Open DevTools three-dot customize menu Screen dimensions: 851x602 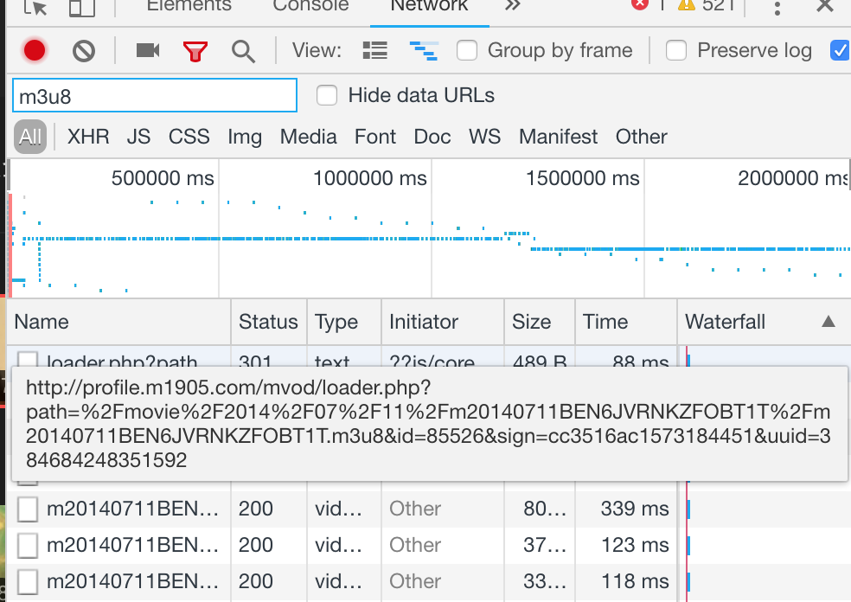click(x=777, y=8)
